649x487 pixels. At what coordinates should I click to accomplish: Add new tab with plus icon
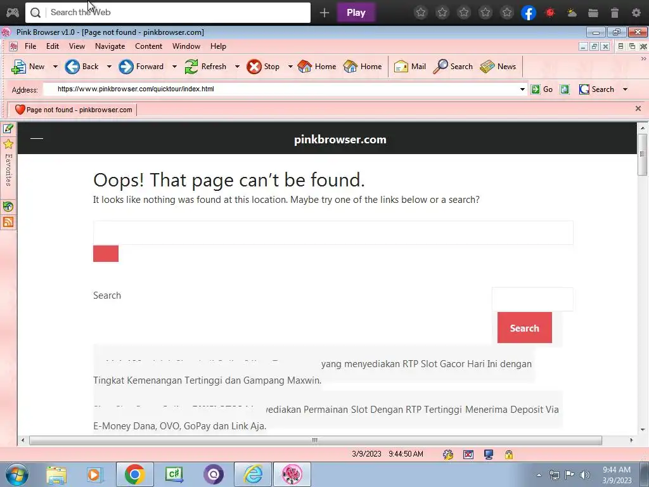pos(324,13)
